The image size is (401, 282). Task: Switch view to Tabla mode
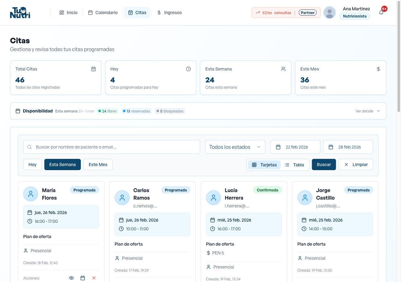pos(294,164)
